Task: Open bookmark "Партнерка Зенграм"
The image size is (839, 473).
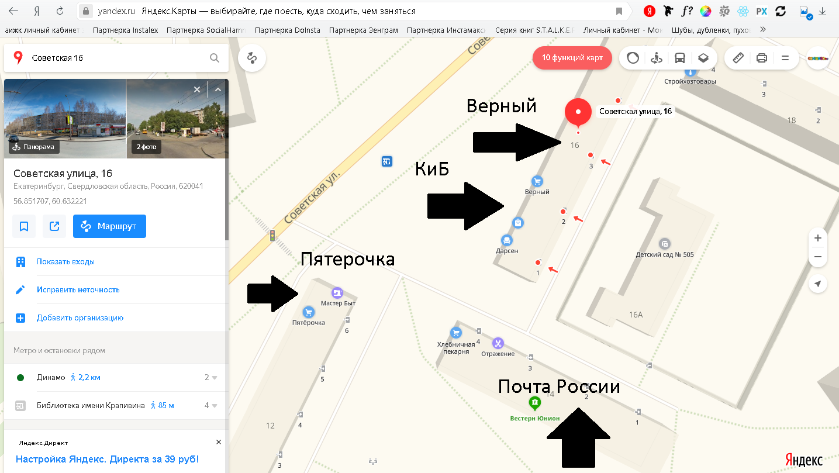Action: click(364, 30)
